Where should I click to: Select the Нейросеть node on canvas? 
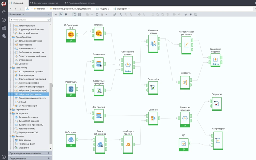coord(185,82)
